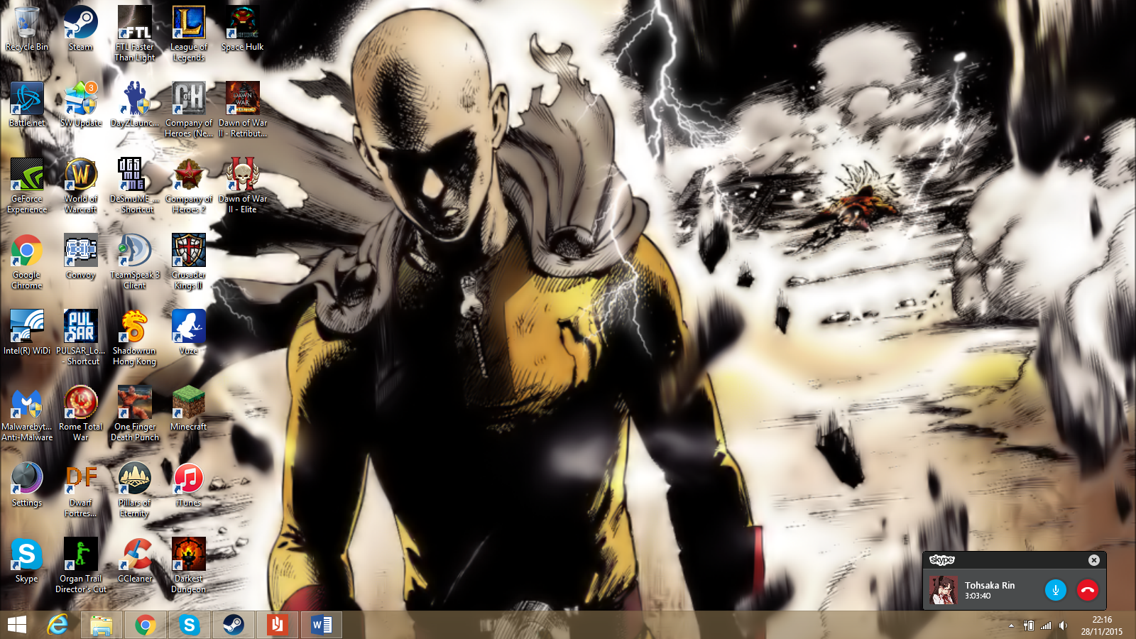
Task: Open Darkest Dungeon desktop shortcut
Action: (188, 565)
